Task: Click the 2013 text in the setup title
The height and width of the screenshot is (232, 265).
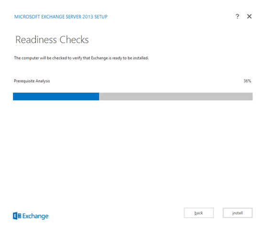Action: (x=88, y=17)
